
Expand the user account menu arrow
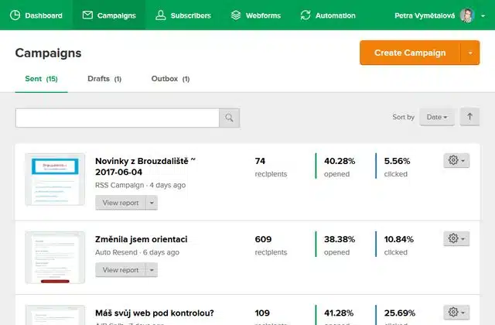[483, 15]
